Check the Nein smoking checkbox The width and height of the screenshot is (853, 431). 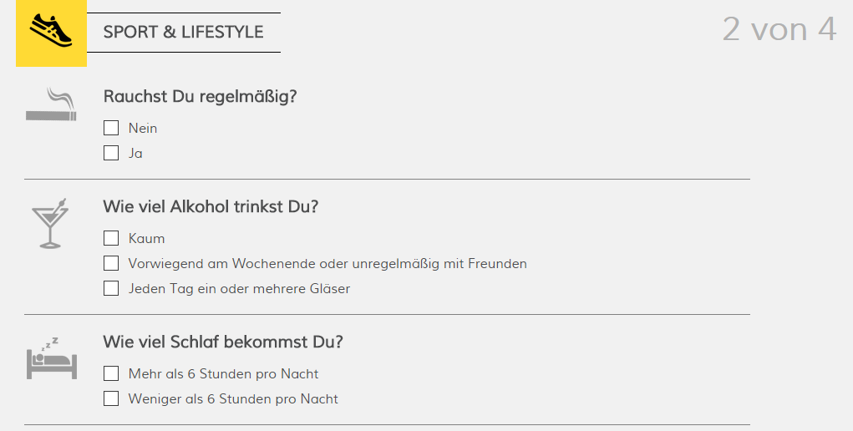point(111,128)
